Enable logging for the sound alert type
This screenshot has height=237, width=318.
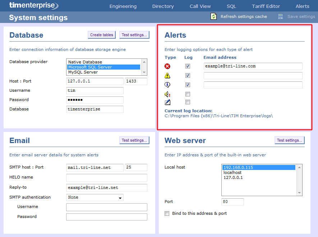[x=188, y=94]
